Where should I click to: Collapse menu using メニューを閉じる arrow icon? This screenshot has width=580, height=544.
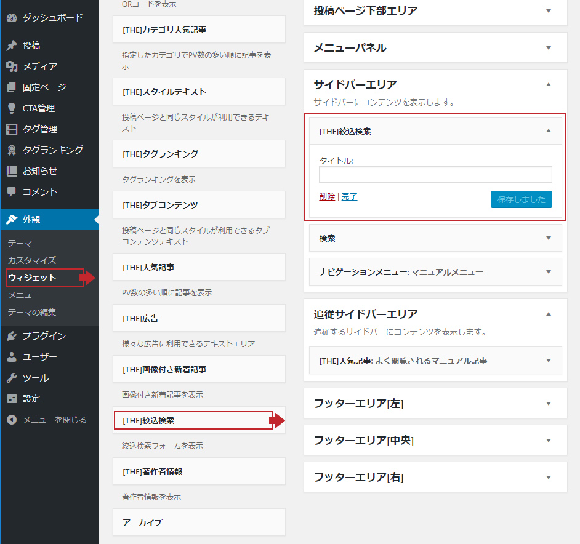point(12,420)
